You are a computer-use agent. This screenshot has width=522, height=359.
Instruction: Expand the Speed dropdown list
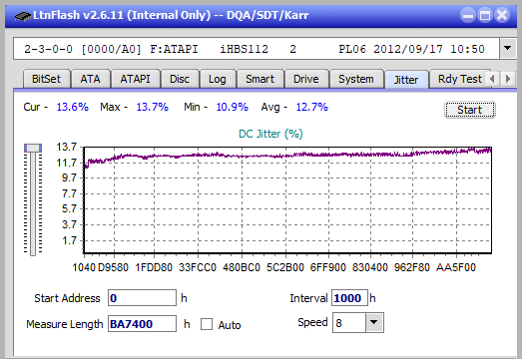(374, 322)
